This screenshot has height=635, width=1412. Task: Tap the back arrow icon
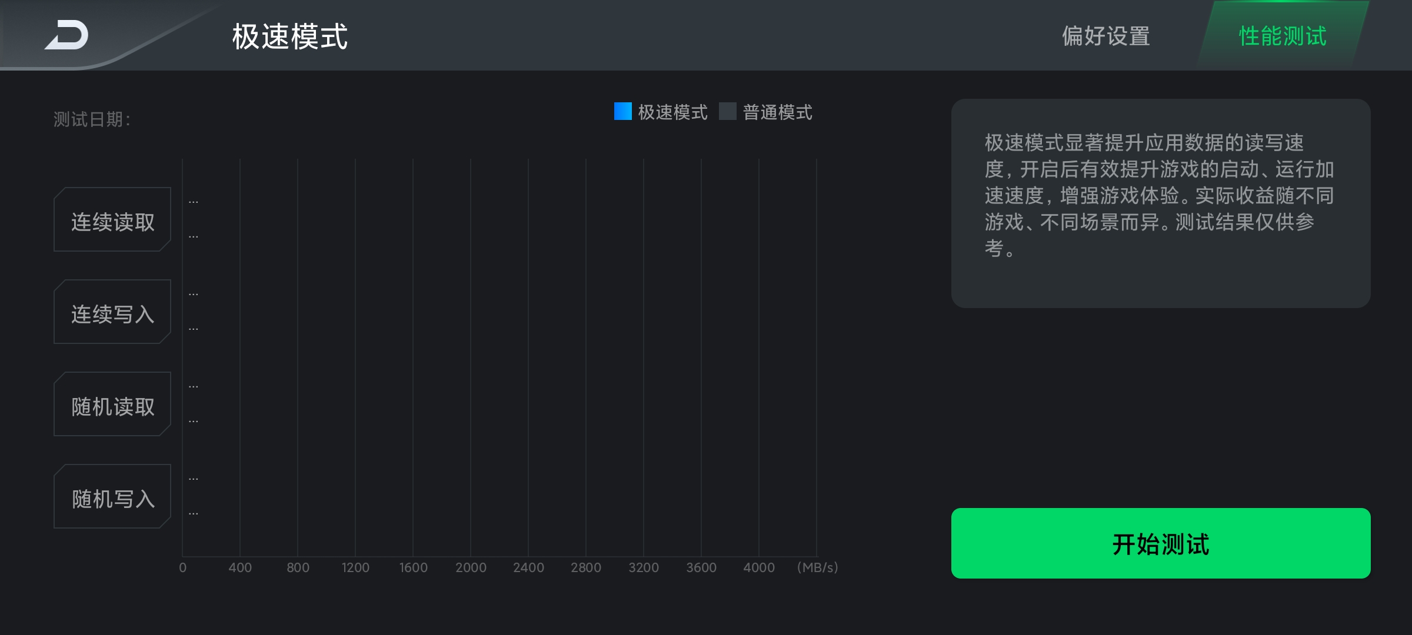66,35
